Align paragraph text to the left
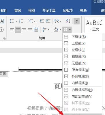 click(12, 29)
